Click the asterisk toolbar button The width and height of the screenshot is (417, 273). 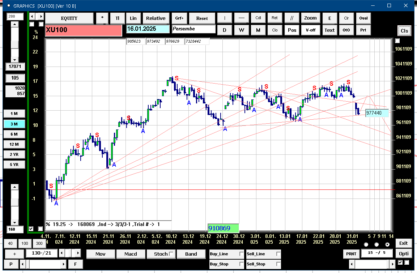coord(102,18)
